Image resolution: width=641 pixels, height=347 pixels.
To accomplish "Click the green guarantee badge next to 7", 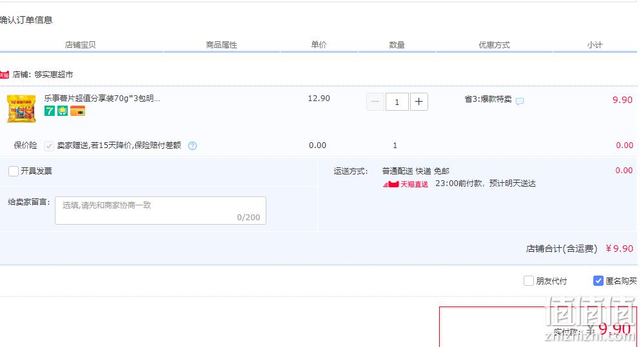I will pos(62,111).
